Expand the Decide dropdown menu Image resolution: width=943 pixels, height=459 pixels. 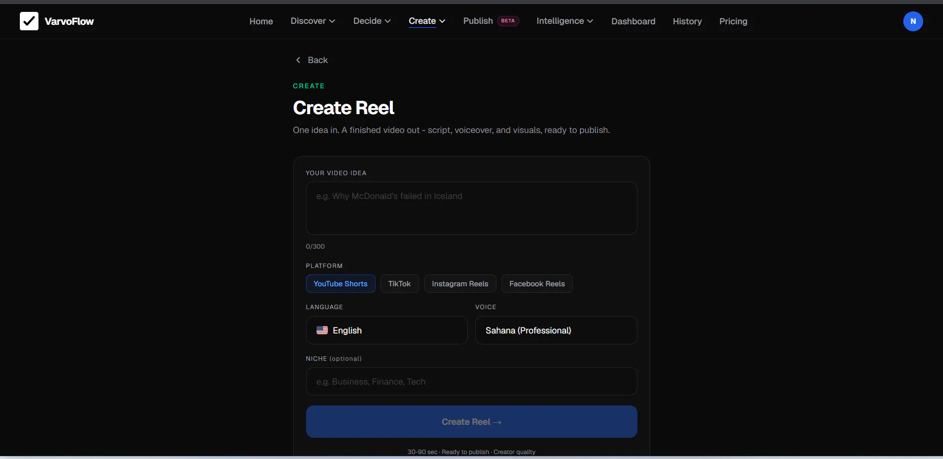(x=372, y=21)
